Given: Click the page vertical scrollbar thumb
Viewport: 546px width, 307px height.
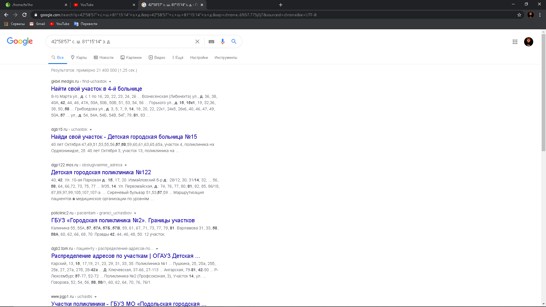Looking at the screenshot, I should pyautogui.click(x=543, y=92).
